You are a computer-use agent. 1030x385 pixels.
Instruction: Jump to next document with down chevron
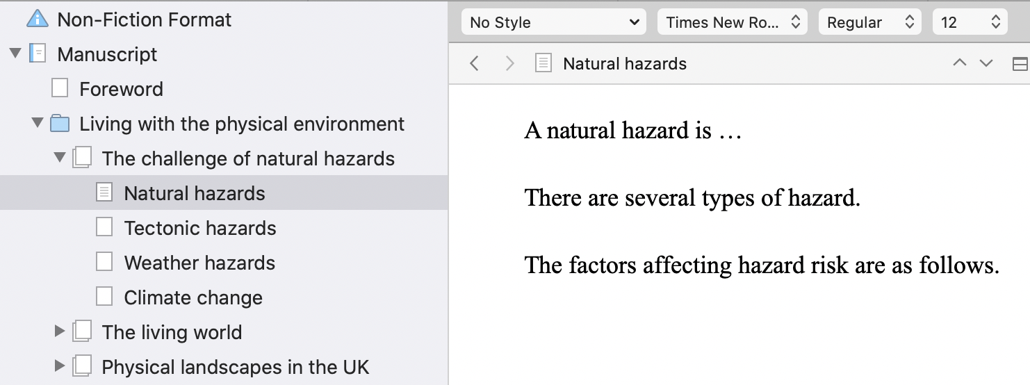986,63
